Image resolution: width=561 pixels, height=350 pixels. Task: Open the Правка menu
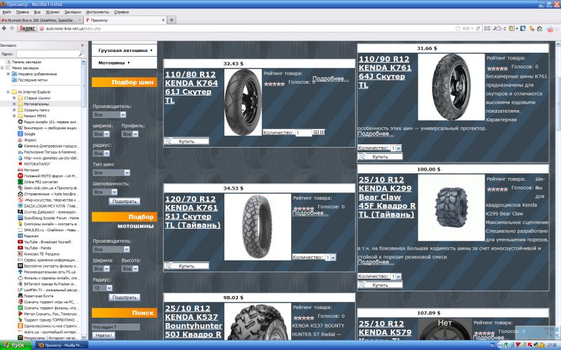[22, 12]
